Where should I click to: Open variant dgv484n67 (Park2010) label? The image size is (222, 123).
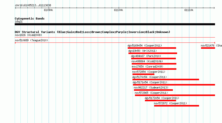pyautogui.click(x=146, y=56)
